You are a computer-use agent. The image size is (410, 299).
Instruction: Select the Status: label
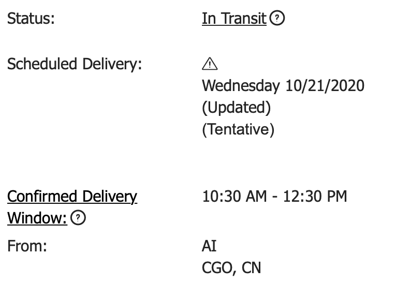(31, 19)
